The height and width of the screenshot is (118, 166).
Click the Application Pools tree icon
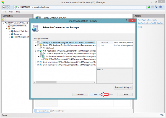(9, 26)
